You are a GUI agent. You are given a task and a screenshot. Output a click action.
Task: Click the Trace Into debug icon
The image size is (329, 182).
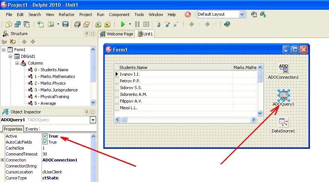pos(159,24)
